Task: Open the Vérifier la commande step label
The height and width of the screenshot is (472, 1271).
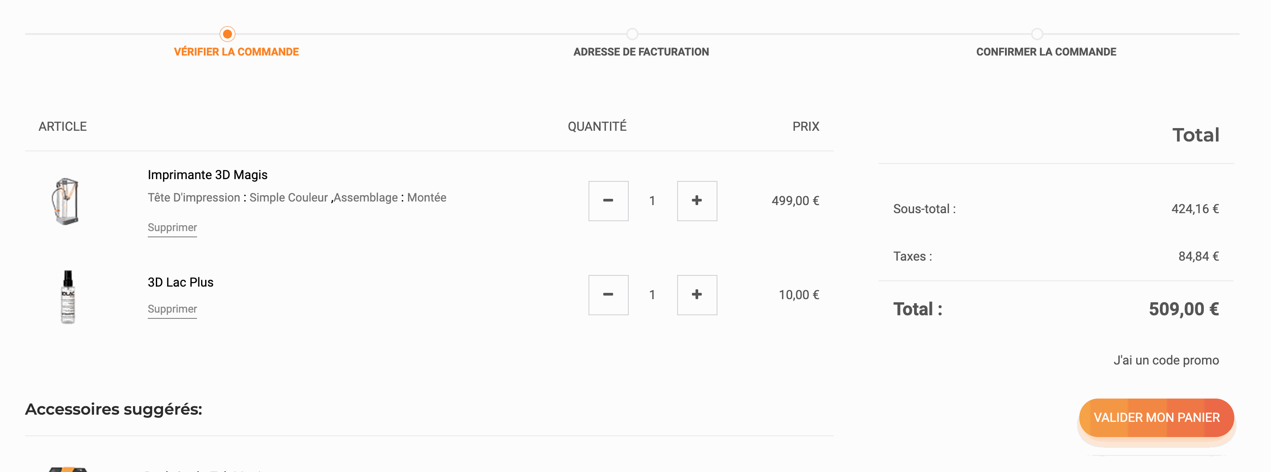Action: coord(236,52)
